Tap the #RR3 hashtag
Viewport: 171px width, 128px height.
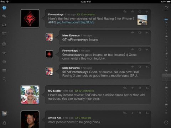coord(52,22)
